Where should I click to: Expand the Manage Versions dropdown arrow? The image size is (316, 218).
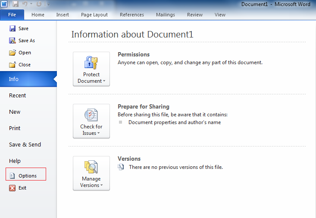pos(102,185)
